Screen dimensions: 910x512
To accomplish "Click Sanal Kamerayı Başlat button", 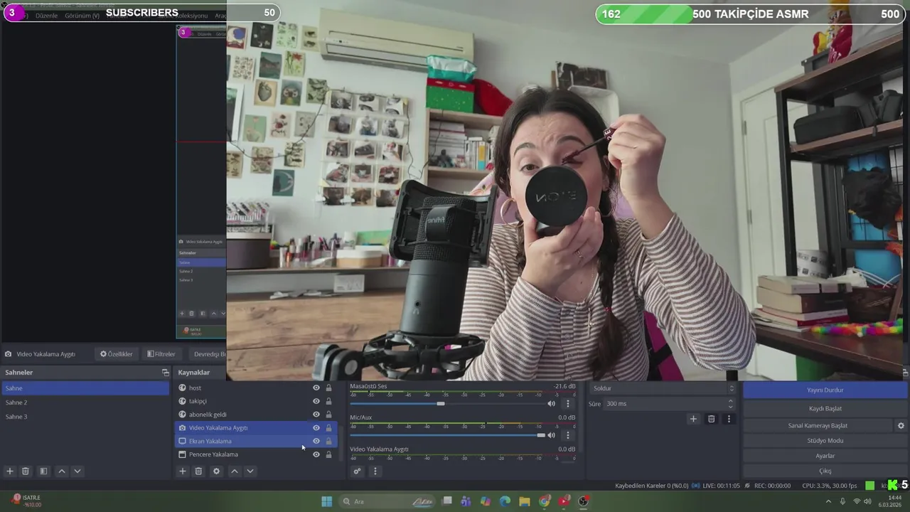I will pyautogui.click(x=818, y=425).
